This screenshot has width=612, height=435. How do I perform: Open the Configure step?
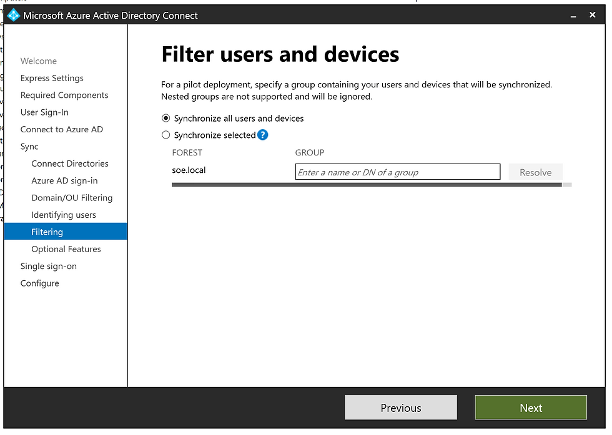click(40, 283)
